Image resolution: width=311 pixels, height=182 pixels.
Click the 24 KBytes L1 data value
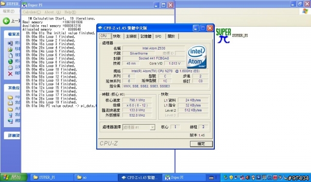coord(193,100)
